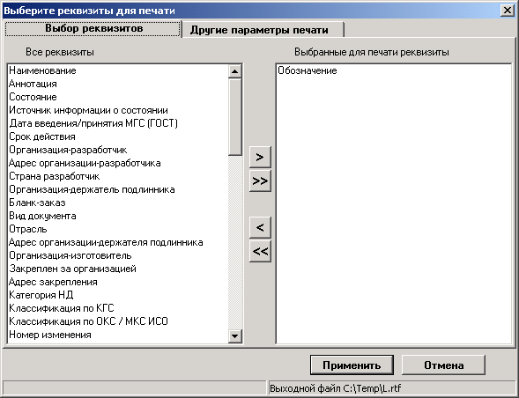The height and width of the screenshot is (398, 519).
Task: Remove all requisites with << button
Action: (x=260, y=252)
